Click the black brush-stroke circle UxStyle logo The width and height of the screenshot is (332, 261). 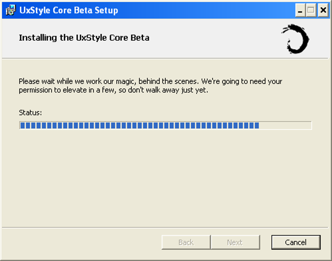point(295,39)
